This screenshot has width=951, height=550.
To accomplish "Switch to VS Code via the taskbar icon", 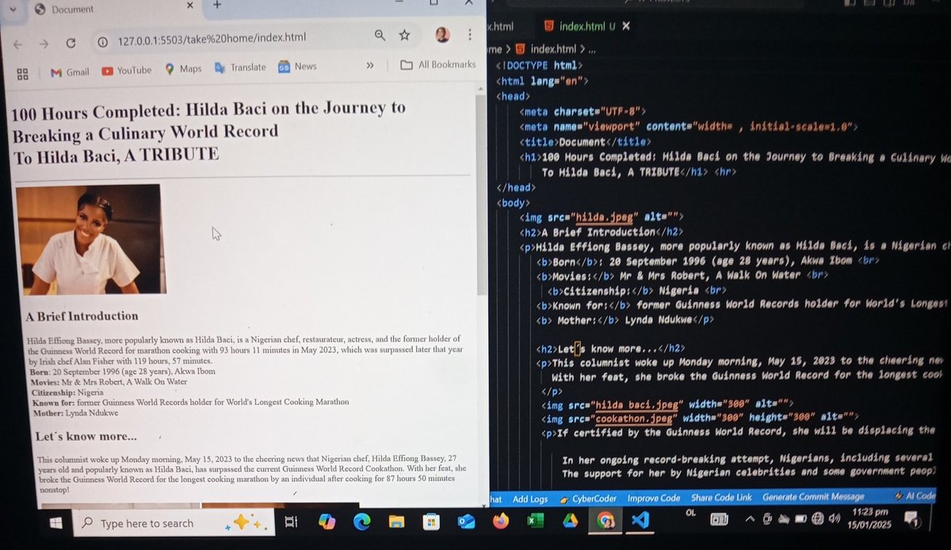I will [x=640, y=520].
